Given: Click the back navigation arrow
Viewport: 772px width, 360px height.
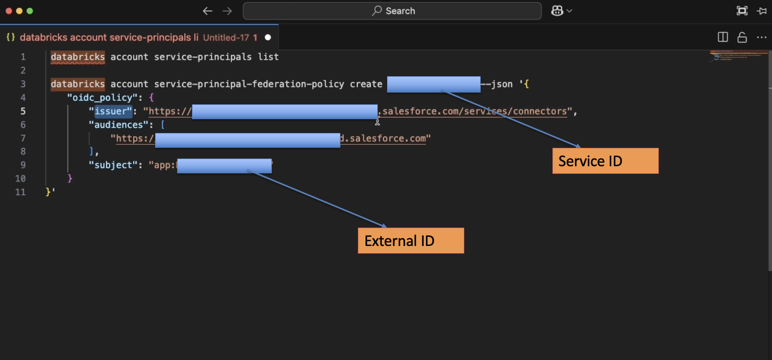Looking at the screenshot, I should pyautogui.click(x=207, y=11).
